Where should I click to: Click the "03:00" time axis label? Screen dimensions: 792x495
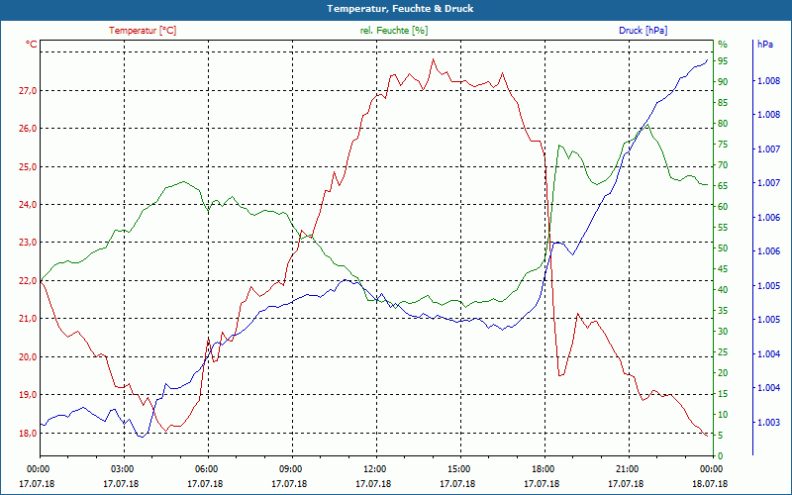[x=121, y=468]
